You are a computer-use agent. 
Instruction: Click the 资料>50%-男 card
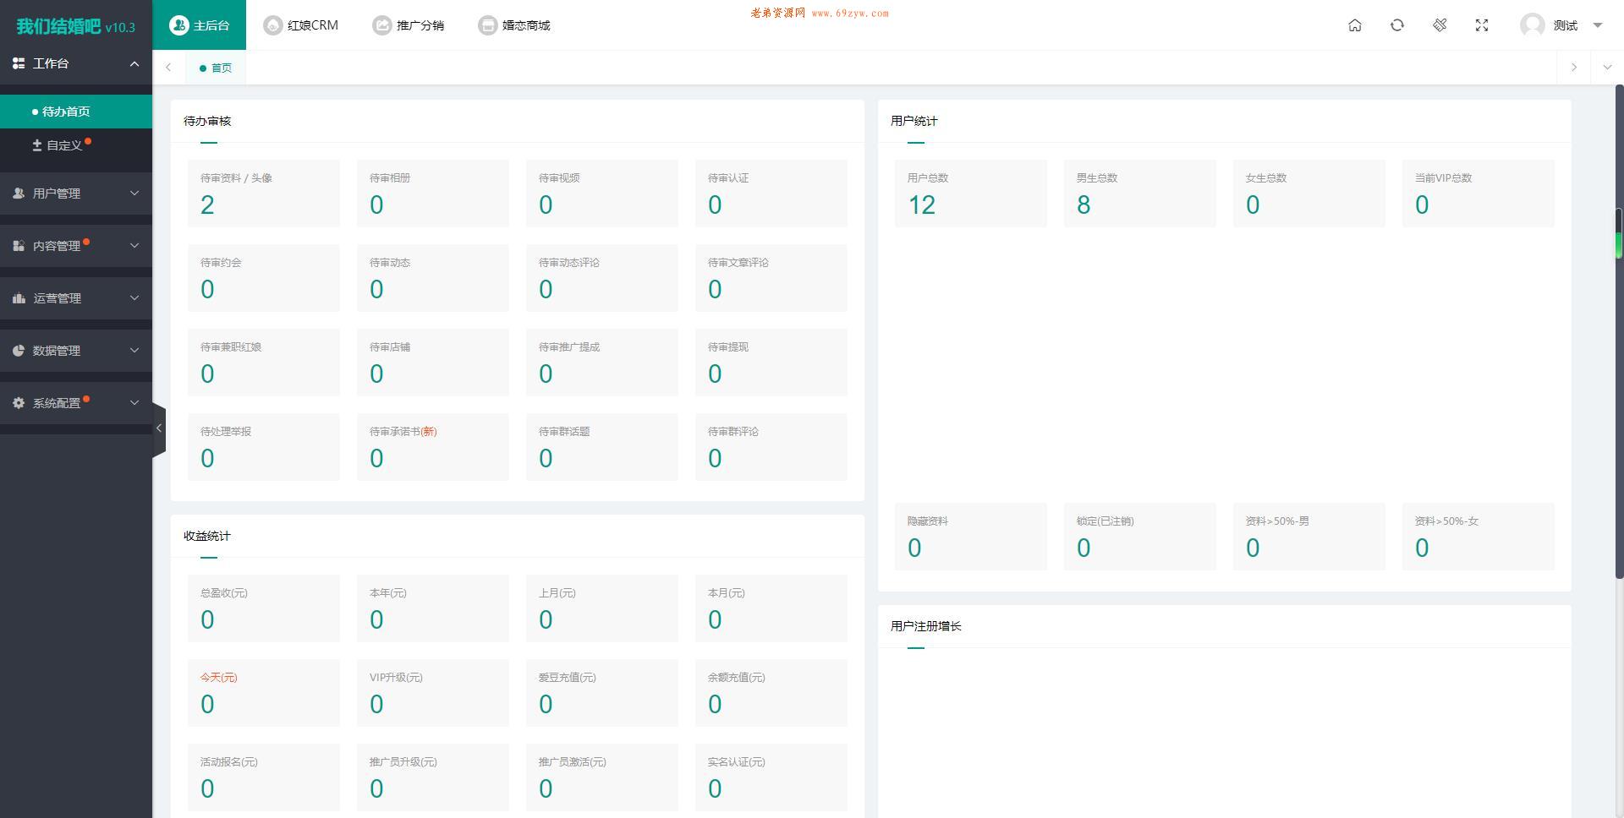click(x=1309, y=537)
